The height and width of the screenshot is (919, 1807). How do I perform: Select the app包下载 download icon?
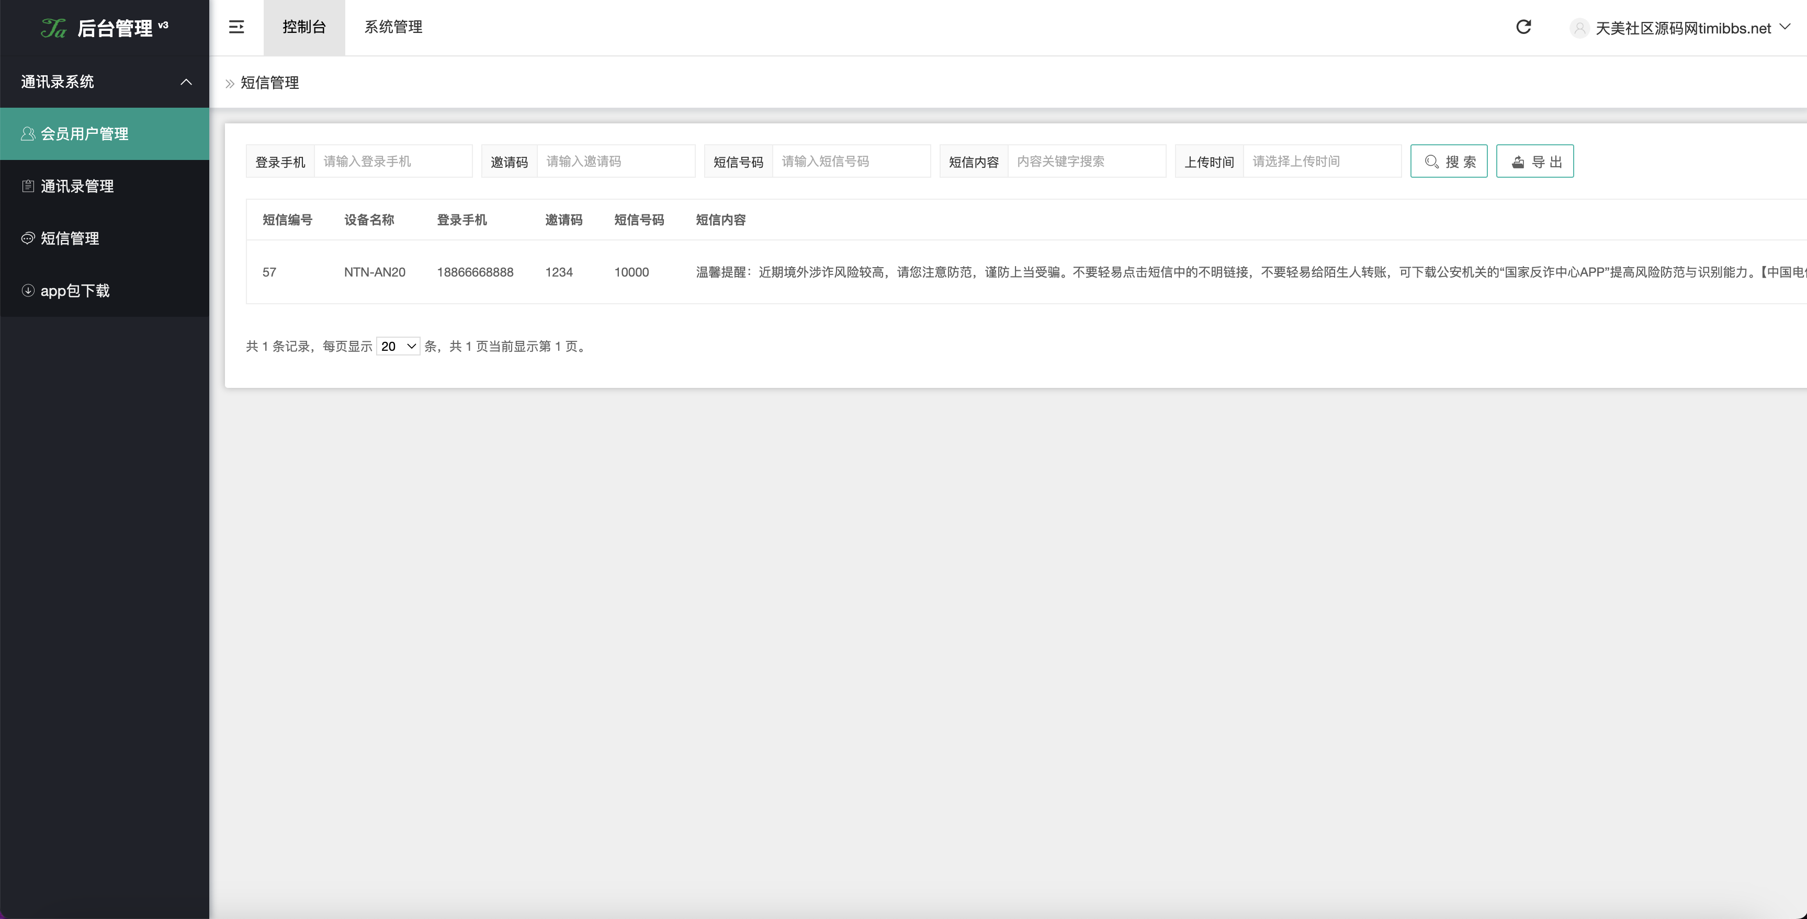coord(28,290)
